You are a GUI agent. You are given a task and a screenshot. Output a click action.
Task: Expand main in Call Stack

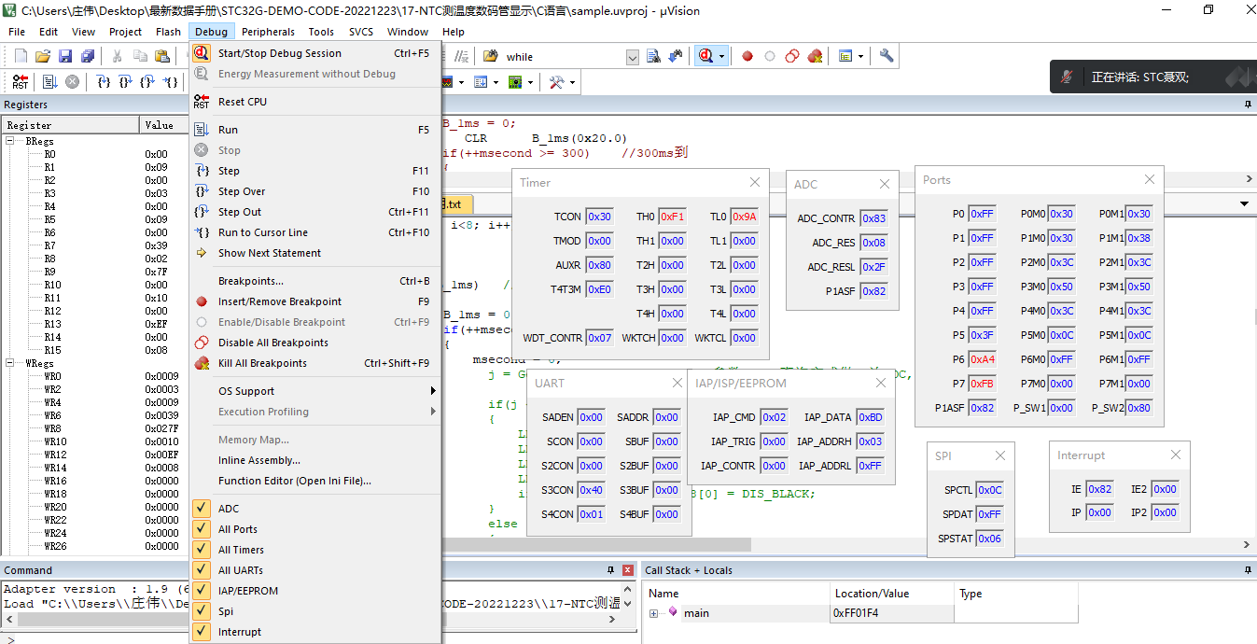click(653, 613)
